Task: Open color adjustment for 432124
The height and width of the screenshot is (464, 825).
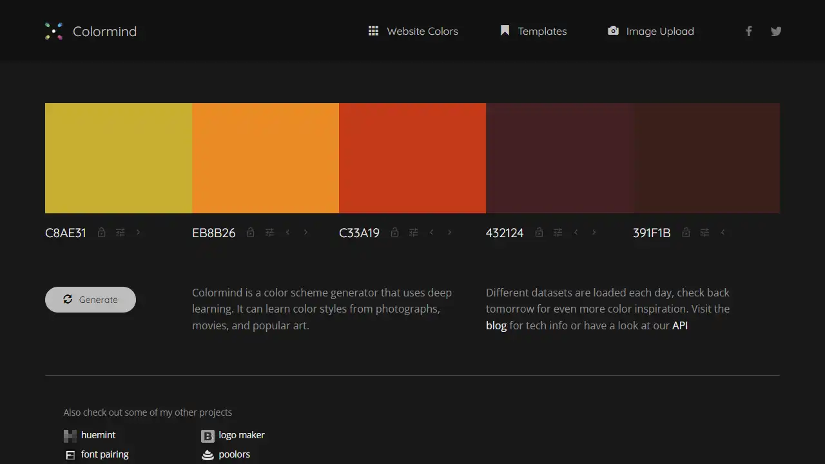Action: (558, 232)
